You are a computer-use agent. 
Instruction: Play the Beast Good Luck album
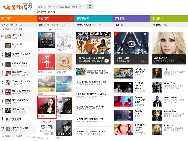tap(52, 46)
